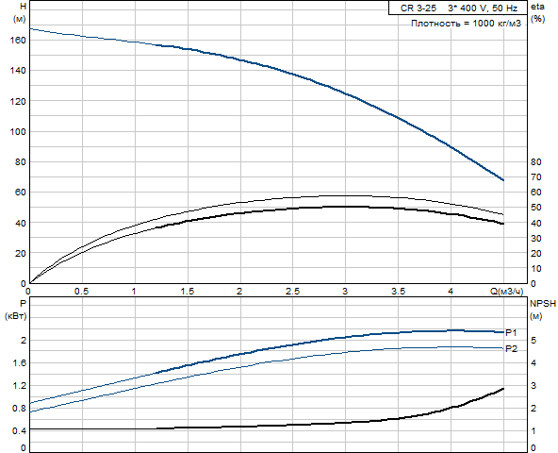
Task: Click the Q(м3/ч) flow axis label
Action: (507, 292)
